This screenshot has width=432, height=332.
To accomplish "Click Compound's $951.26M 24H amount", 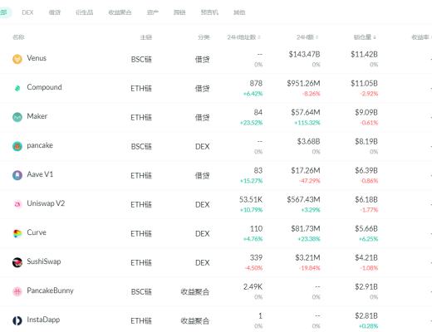I will pos(303,83).
